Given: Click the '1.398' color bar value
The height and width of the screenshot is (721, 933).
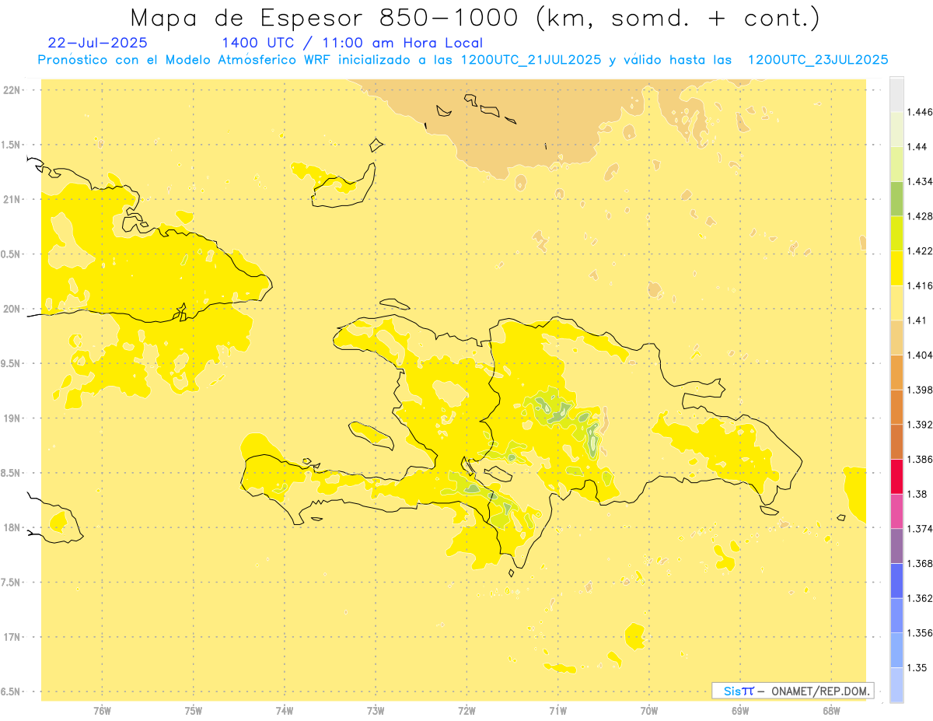Looking at the screenshot, I should (919, 390).
